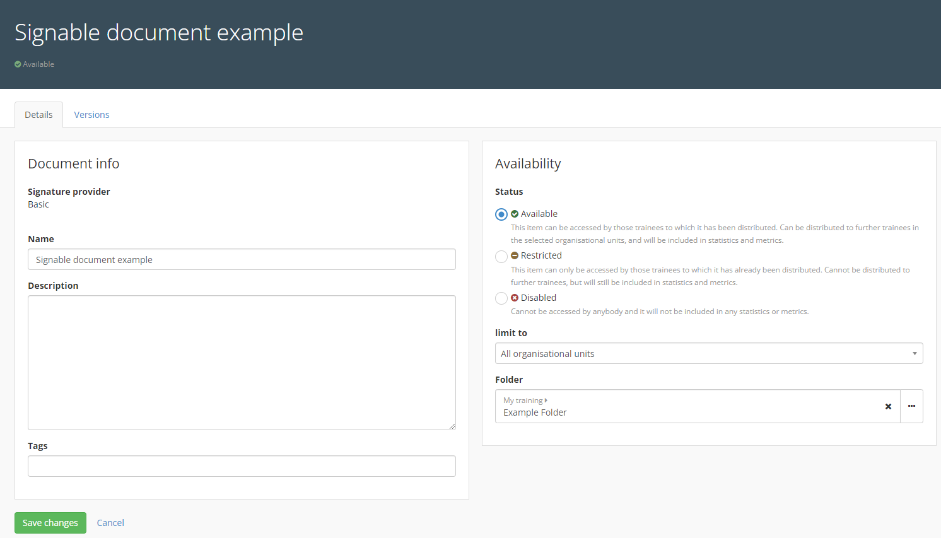Select the Disabled status radio button
This screenshot has width=941, height=538.
click(x=501, y=298)
